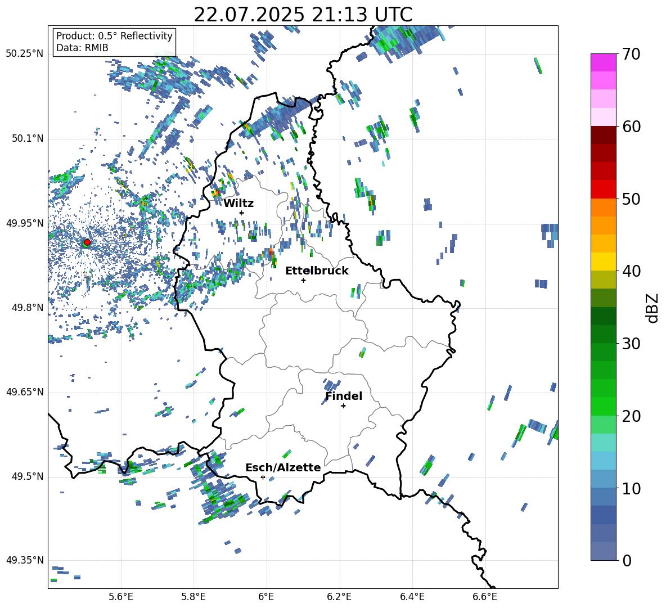Viewport: 666px width, 608px height.
Task: Click the 6.4°E longitude label
Action: [x=412, y=597]
